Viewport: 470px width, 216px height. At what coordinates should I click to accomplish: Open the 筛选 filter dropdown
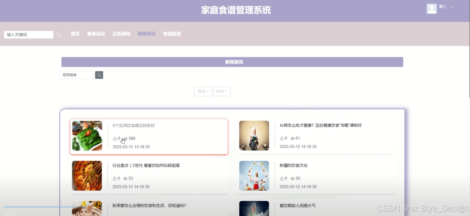[x=203, y=91]
